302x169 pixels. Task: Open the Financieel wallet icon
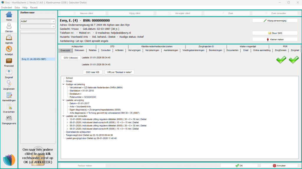click(x=9, y=62)
